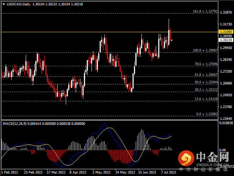Click the 1.31730 price axis value
Viewport: 234px width, 176px height.
(226, 24)
